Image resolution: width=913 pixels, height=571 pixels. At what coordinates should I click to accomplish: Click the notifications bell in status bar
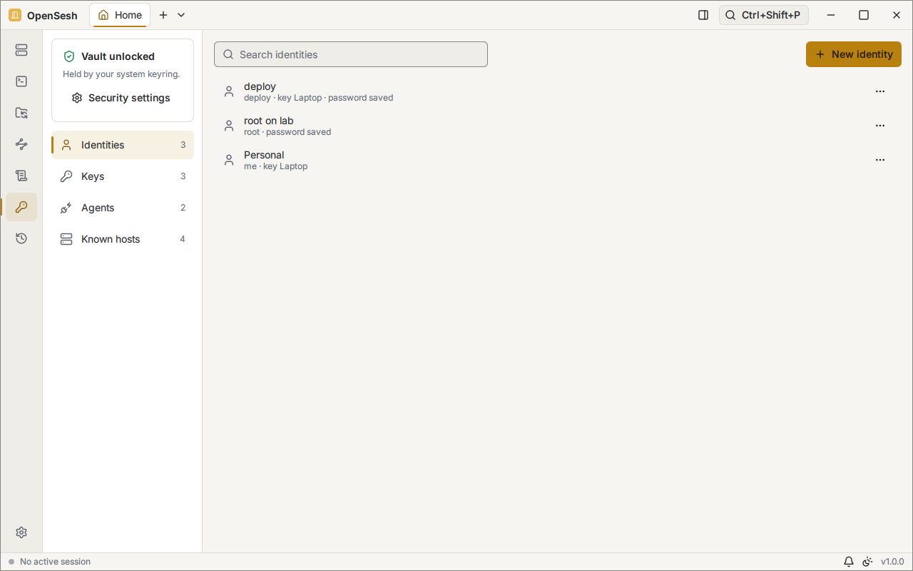pos(849,562)
